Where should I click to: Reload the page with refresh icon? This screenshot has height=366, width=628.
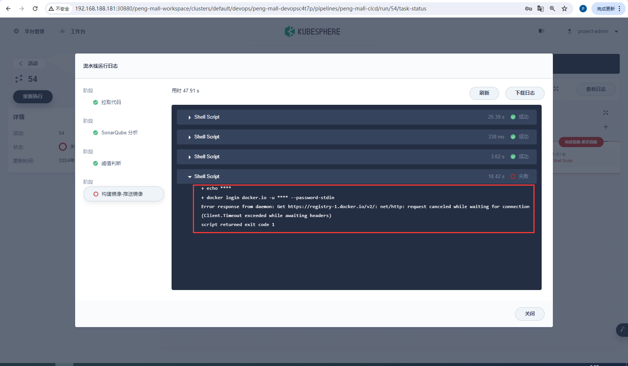[35, 9]
